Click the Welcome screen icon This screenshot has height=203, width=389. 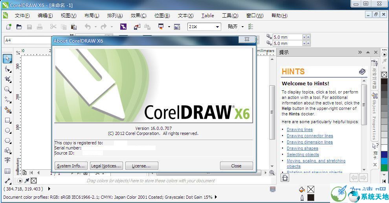[x=177, y=27]
